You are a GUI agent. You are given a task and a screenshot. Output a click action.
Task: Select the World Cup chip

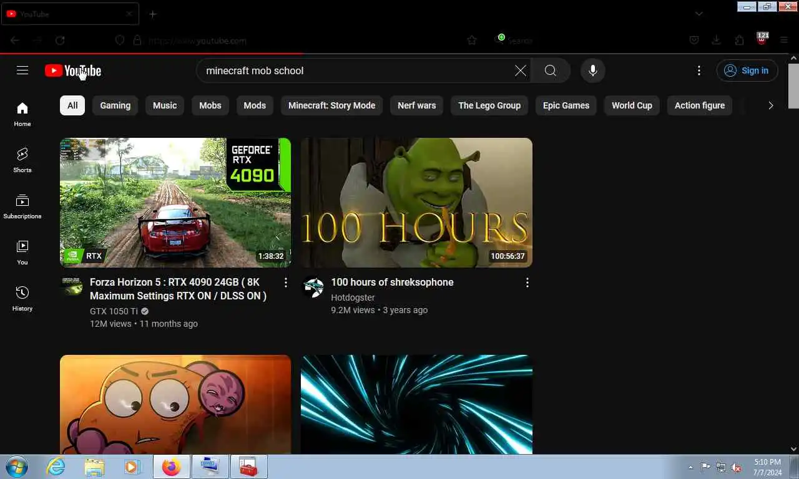(x=632, y=105)
